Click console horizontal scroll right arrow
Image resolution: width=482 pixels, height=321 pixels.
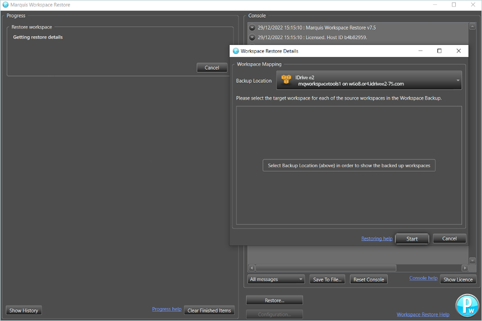pyautogui.click(x=465, y=268)
